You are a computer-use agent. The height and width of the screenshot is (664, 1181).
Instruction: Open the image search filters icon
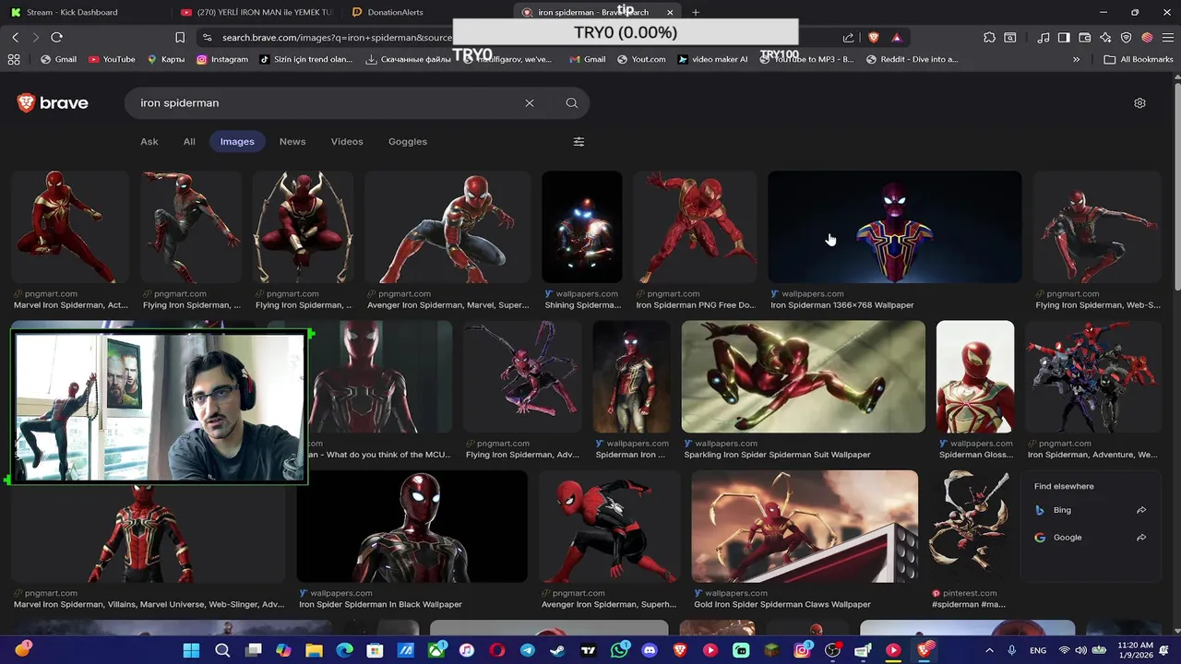click(579, 142)
